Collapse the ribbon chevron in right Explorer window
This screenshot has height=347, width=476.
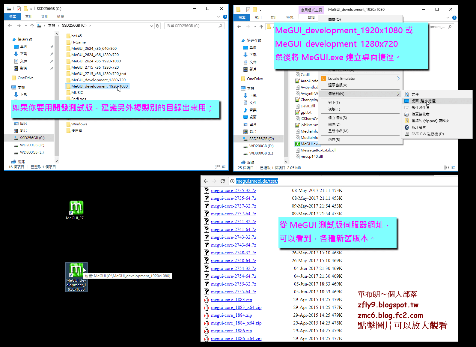(x=448, y=18)
